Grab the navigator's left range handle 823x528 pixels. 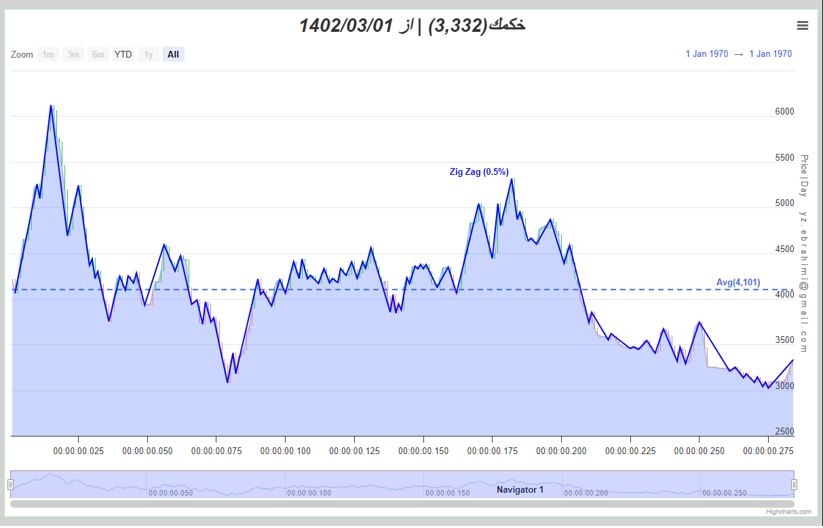[10, 485]
